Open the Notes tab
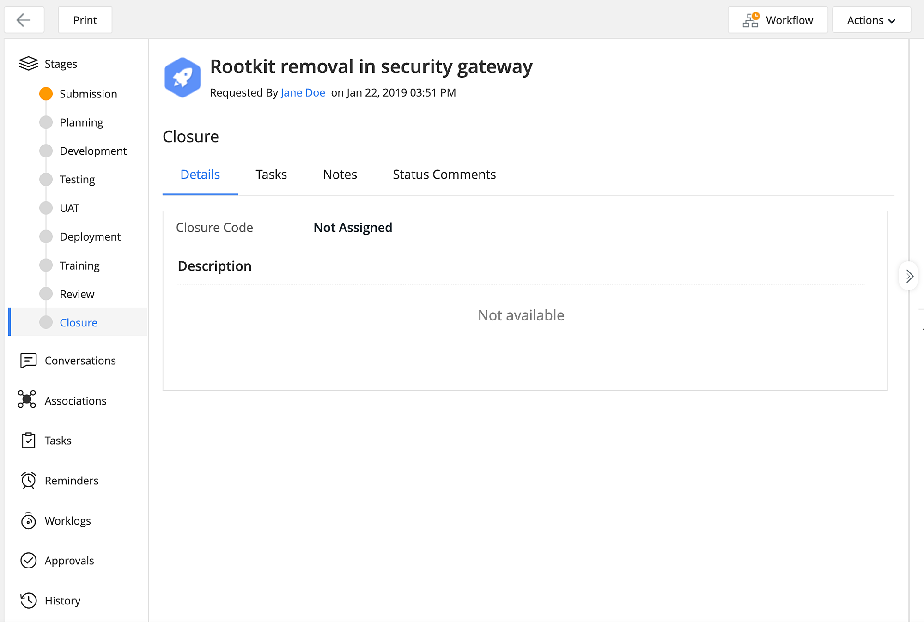 pyautogui.click(x=340, y=175)
